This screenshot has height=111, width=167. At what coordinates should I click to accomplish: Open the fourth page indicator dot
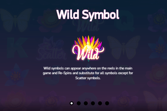[93, 103]
